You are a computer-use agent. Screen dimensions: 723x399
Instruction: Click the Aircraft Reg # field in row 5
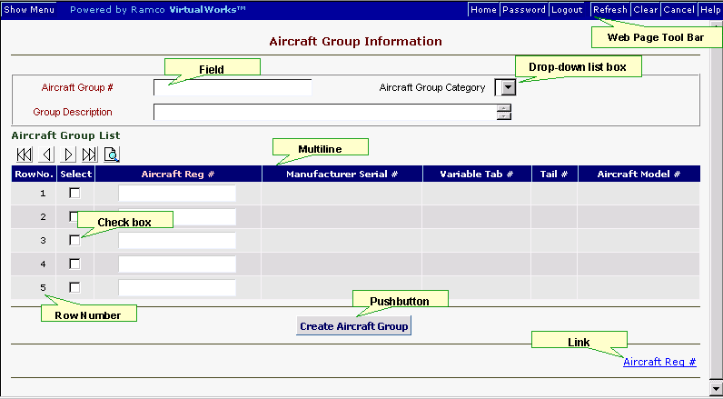177,287
